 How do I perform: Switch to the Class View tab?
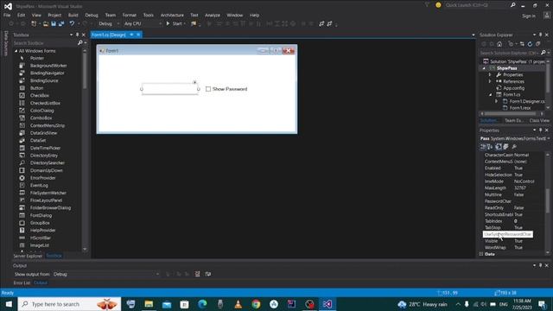[x=539, y=121]
